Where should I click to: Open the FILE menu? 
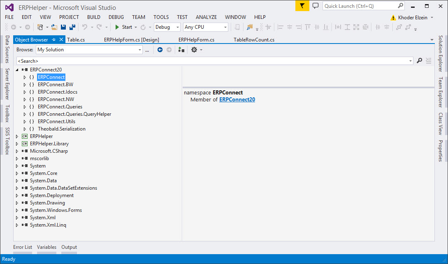click(x=9, y=17)
